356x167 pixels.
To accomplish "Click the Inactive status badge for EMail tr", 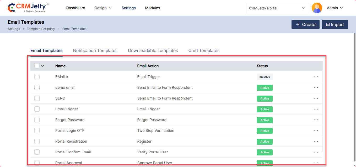I will click(265, 77).
